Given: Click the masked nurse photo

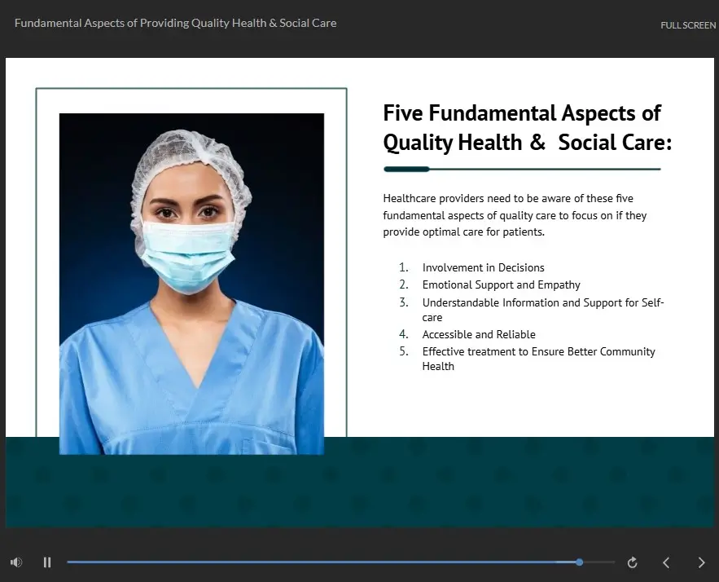Looking at the screenshot, I should (x=191, y=284).
